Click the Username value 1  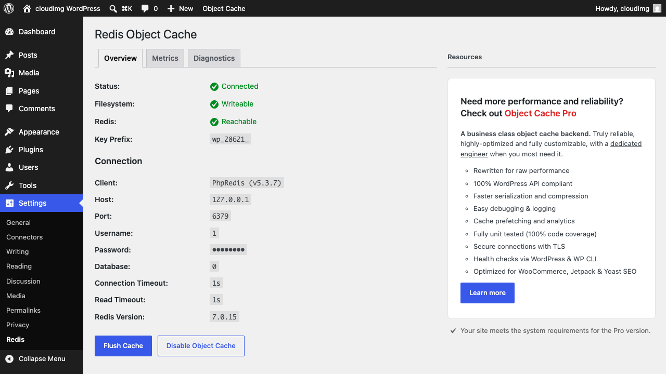point(214,233)
